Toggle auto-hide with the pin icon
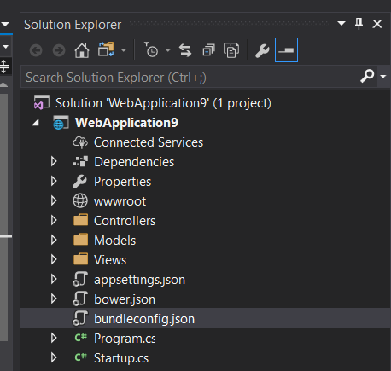The width and height of the screenshot is (391, 371). coord(359,24)
